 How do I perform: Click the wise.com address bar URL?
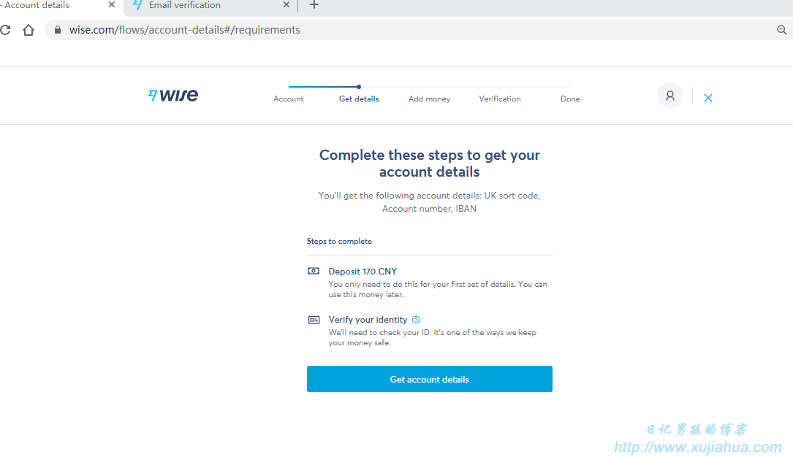point(185,30)
